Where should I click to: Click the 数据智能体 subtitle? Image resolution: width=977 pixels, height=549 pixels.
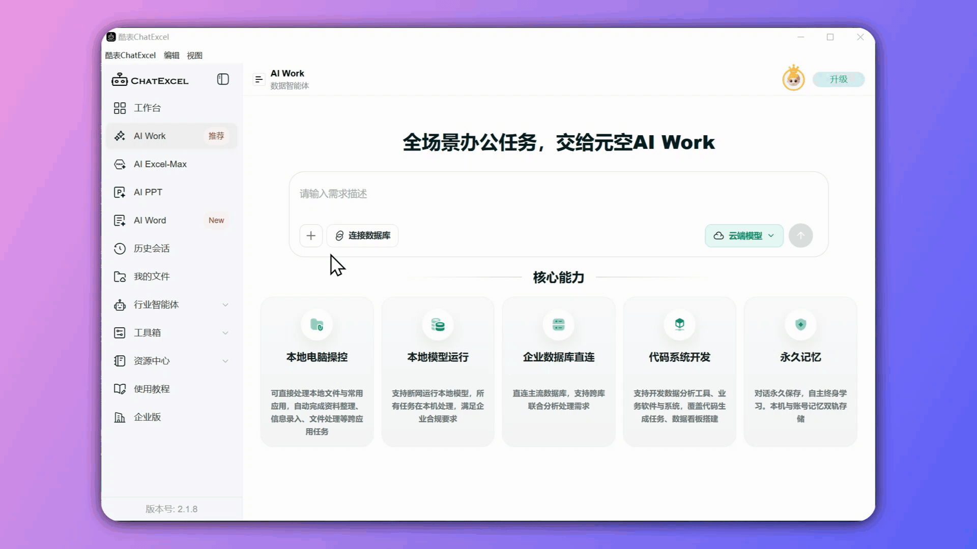(290, 86)
